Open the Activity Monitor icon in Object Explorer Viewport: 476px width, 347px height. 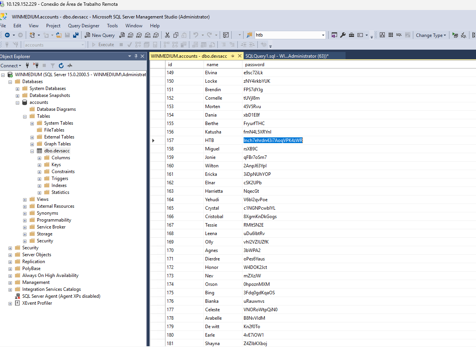(x=70, y=65)
